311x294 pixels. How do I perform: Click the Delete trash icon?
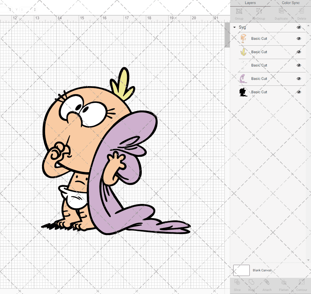[x=302, y=11]
